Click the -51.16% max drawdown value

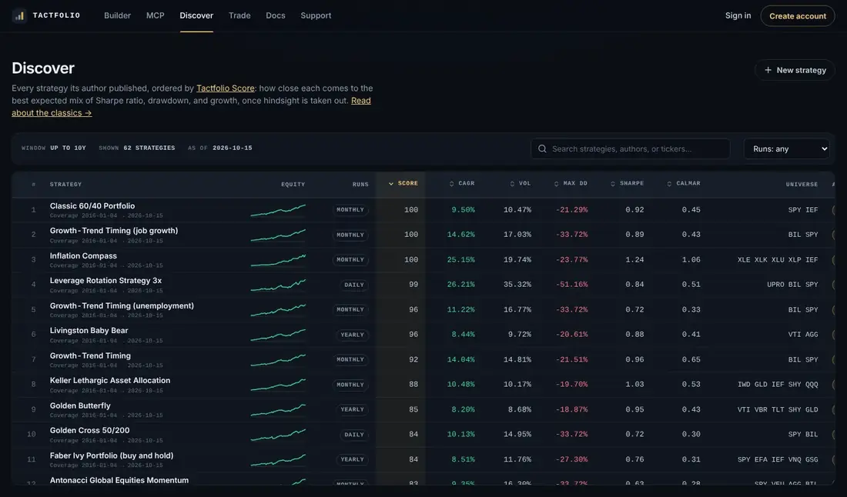[571, 285]
